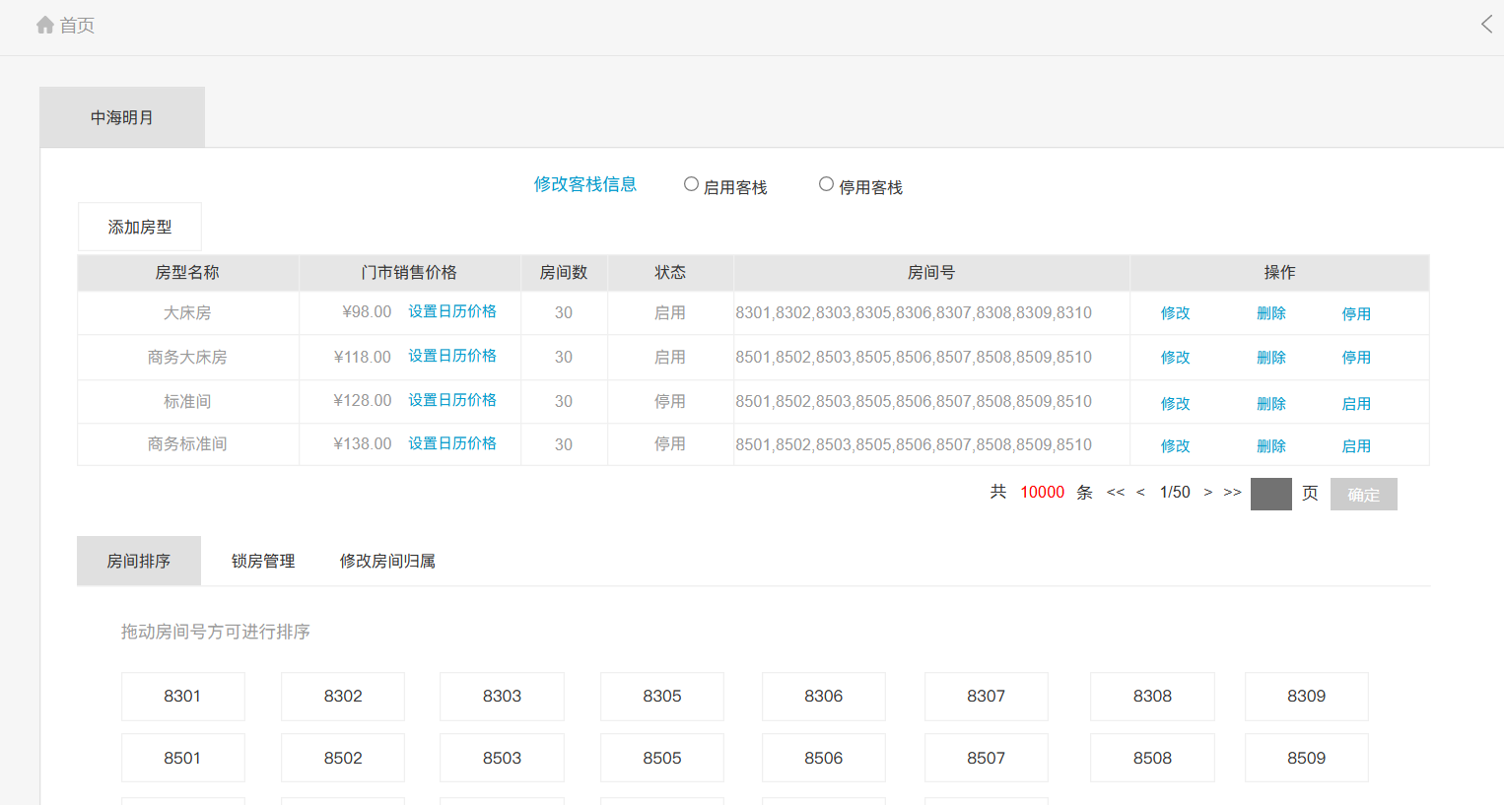Select the 启用客栈 radio button

691,184
